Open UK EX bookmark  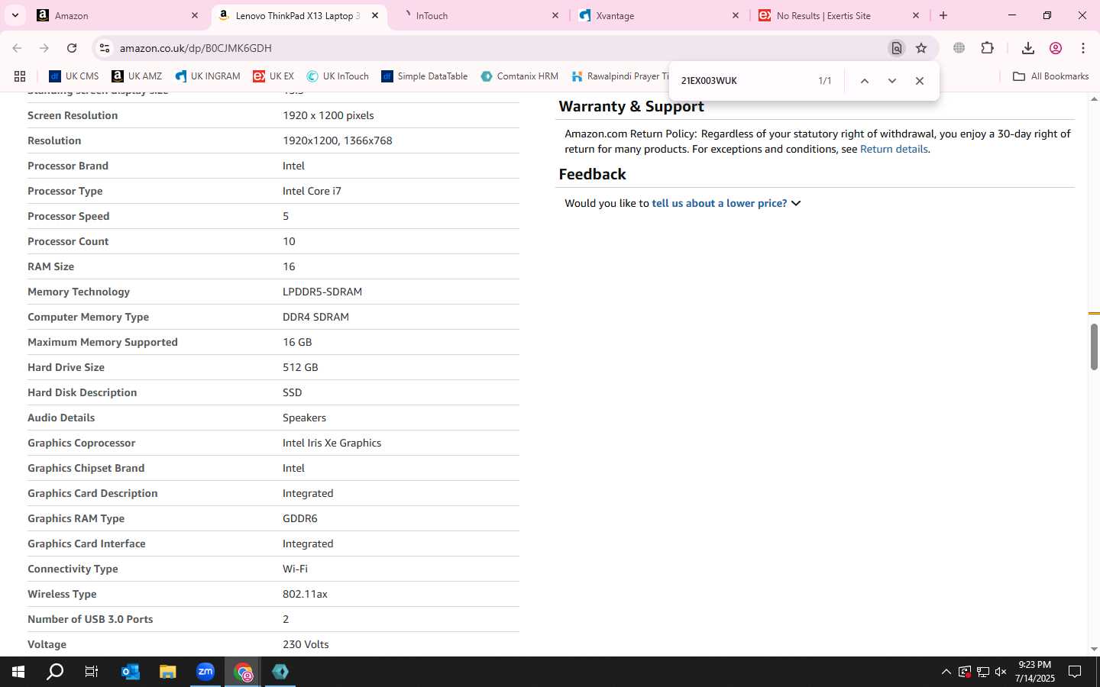(x=273, y=76)
